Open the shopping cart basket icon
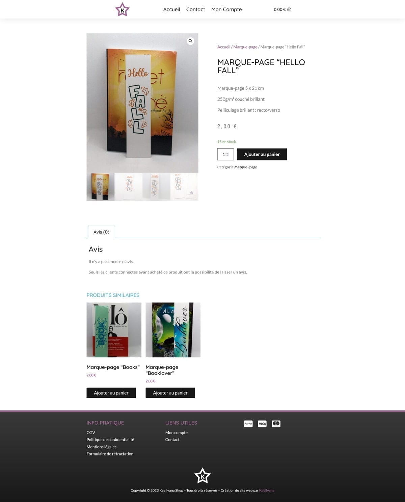 point(289,9)
